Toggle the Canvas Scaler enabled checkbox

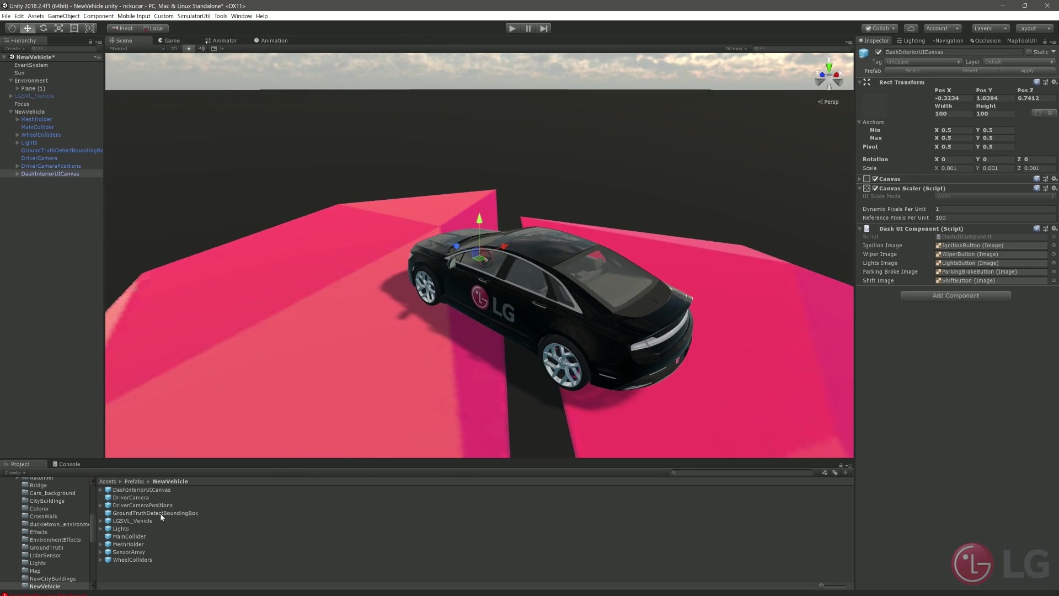(x=875, y=188)
